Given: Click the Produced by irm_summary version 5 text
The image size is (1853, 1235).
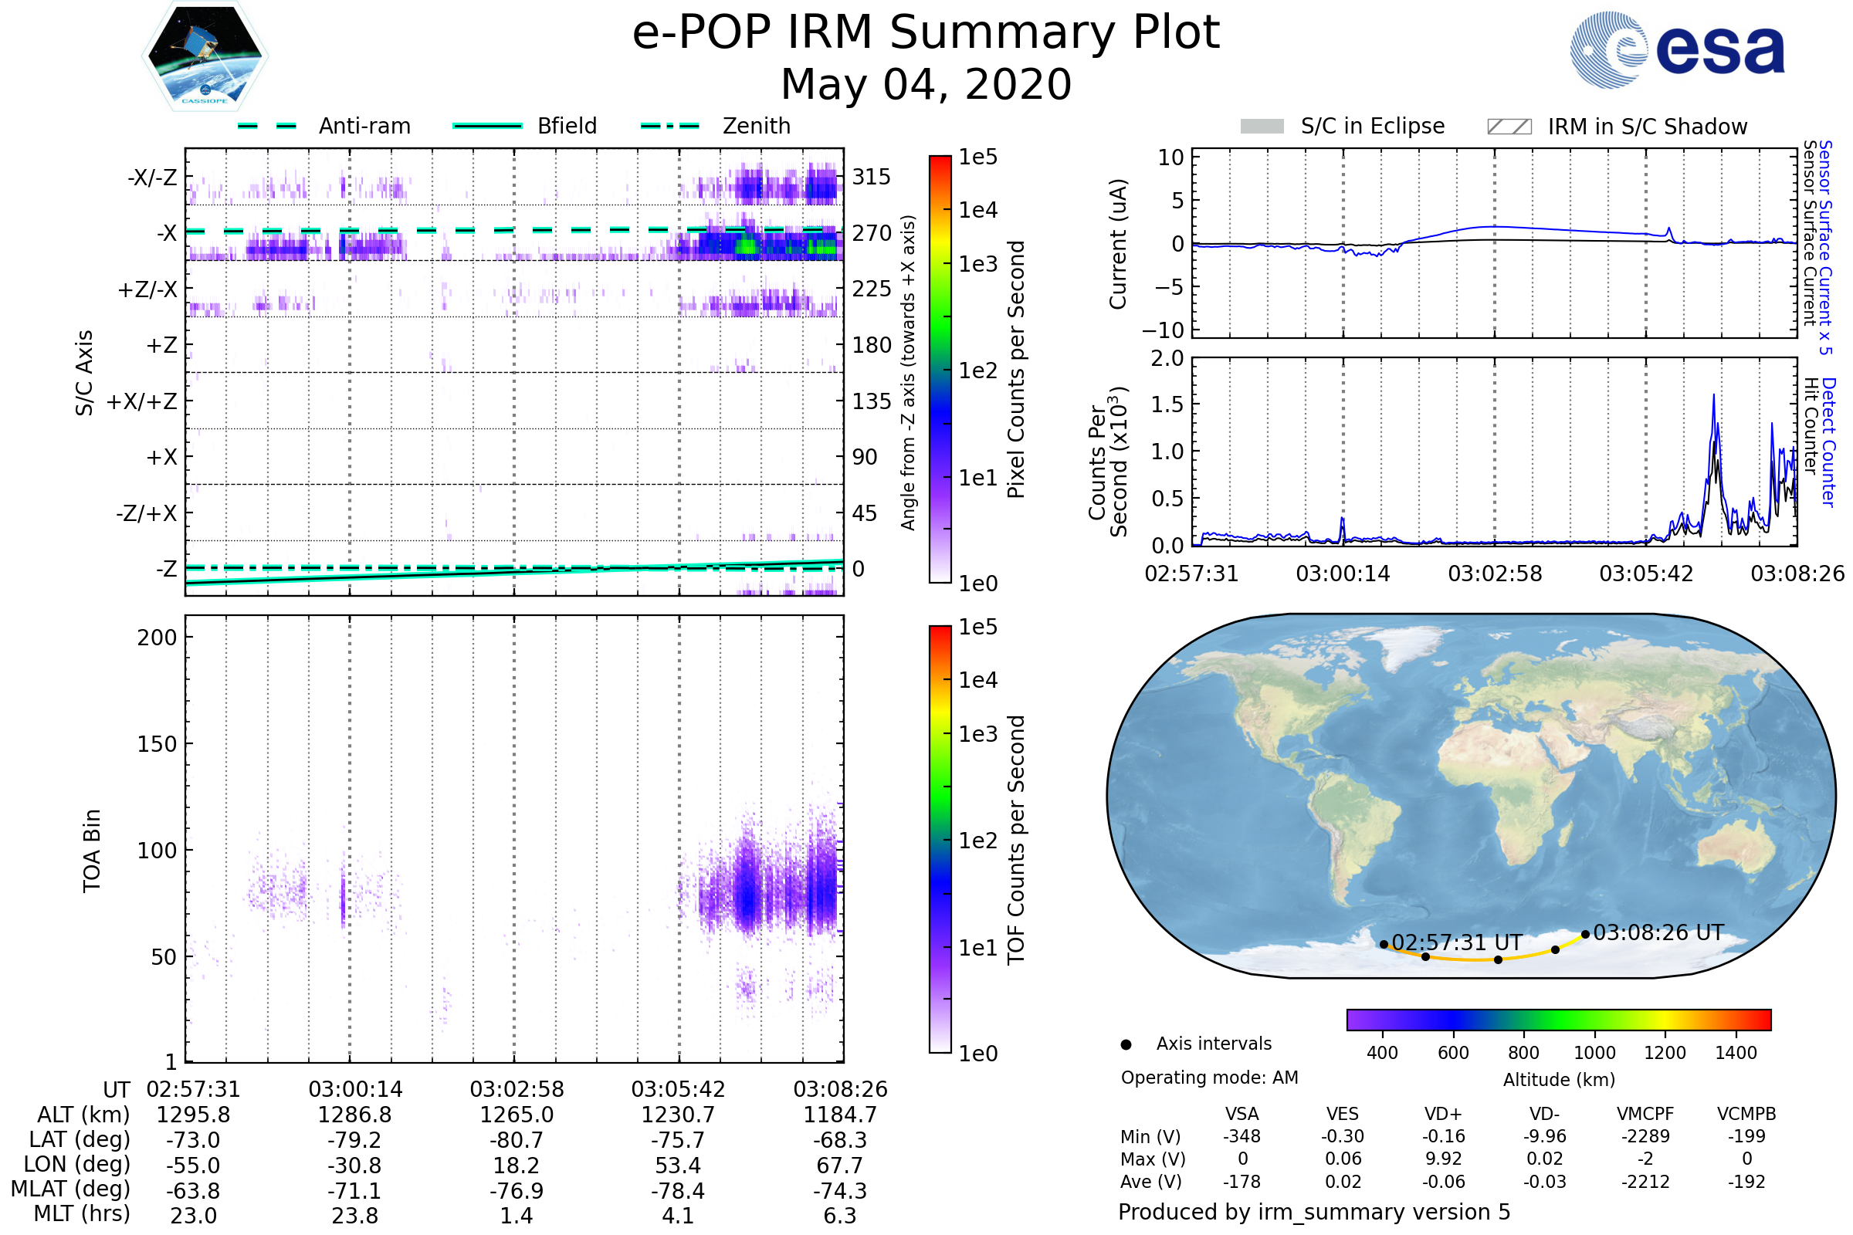Looking at the screenshot, I should point(1314,1212).
